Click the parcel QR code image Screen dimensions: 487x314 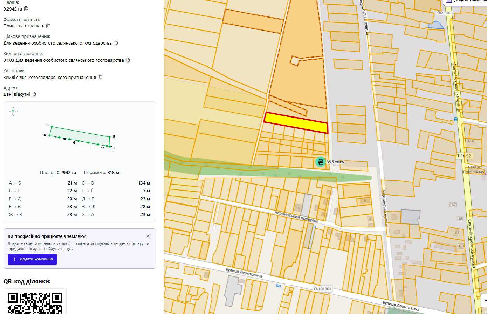35,302
